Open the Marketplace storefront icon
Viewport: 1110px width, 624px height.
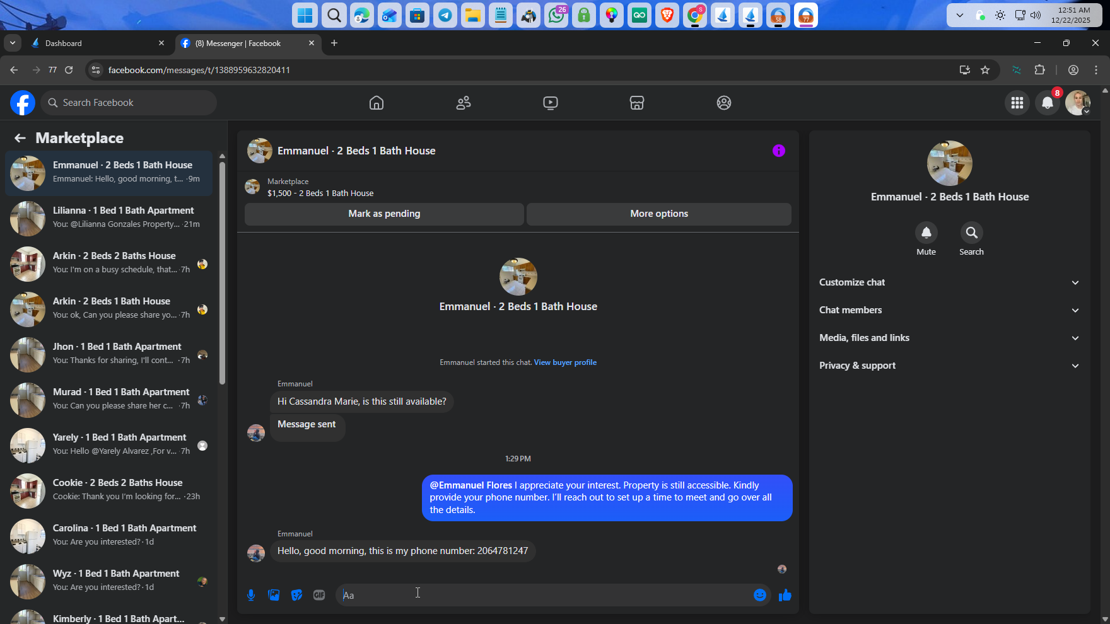637,103
